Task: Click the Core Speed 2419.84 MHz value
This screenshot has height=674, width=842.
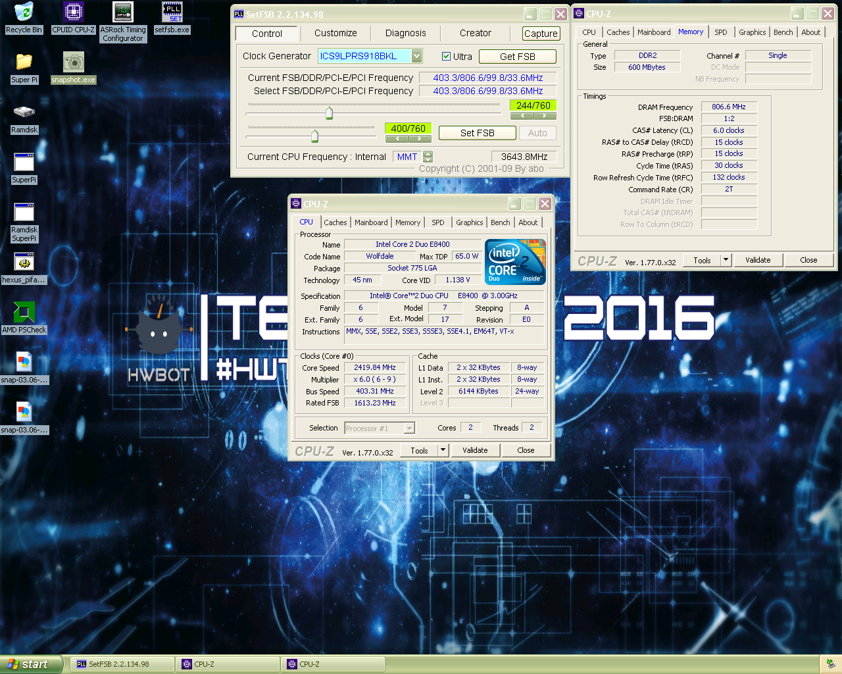Action: click(x=375, y=368)
